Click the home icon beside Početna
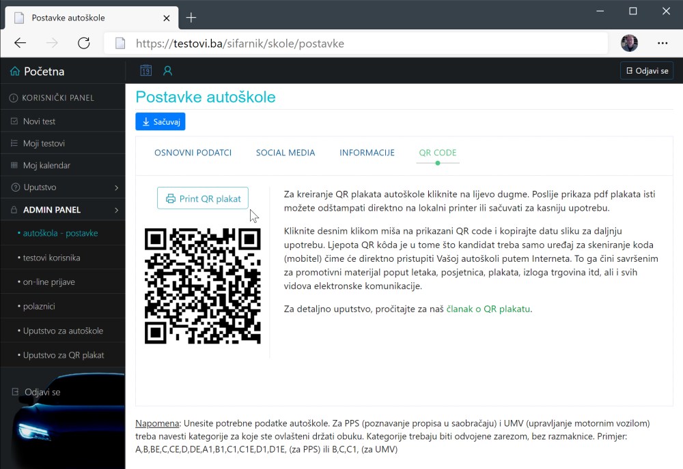This screenshot has height=469, width=683. pos(15,72)
